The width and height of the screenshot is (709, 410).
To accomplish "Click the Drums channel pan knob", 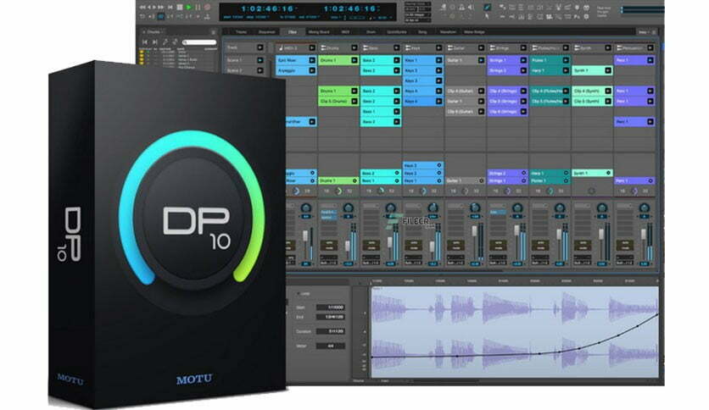I will pos(349,208).
